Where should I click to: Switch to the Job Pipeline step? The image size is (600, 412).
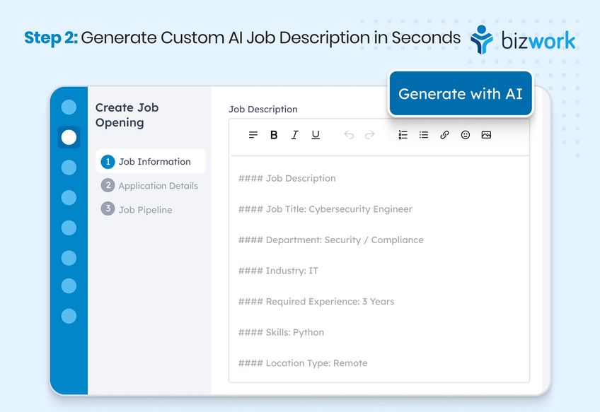tap(144, 209)
